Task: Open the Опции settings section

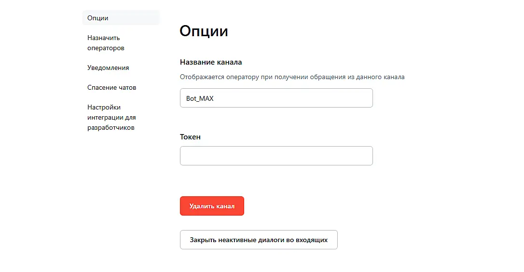Action: pyautogui.click(x=98, y=18)
